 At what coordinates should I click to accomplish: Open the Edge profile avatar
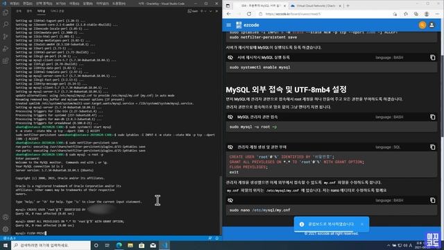click(427, 14)
